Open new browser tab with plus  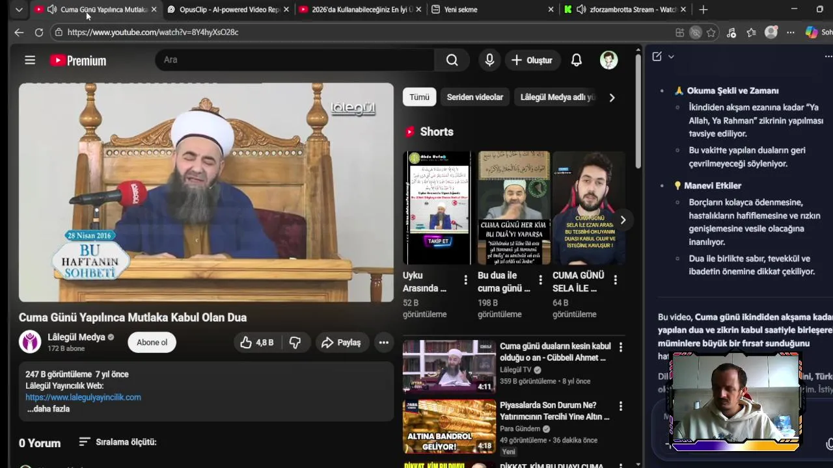pos(703,9)
